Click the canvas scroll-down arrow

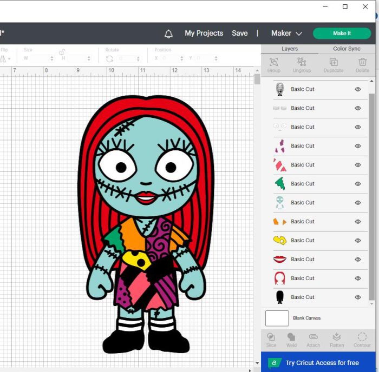tap(257, 363)
